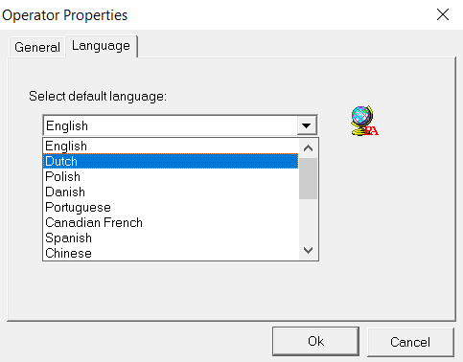Pick Danish in the dropdown list
Image resolution: width=463 pixels, height=362 pixels.
pos(171,192)
